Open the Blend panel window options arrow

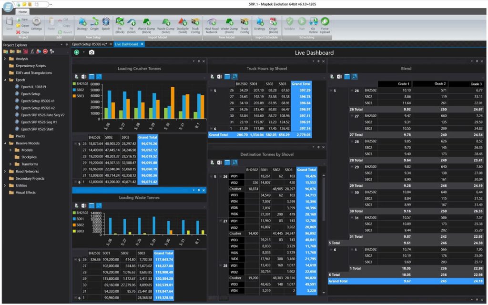[x=472, y=61]
